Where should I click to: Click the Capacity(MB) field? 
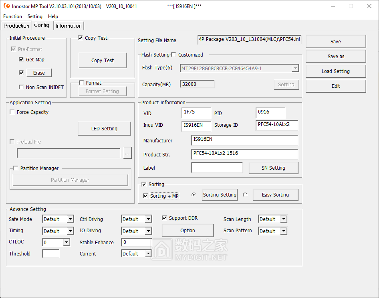tap(197, 84)
